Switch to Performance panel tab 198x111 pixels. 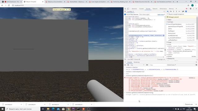[163, 9]
